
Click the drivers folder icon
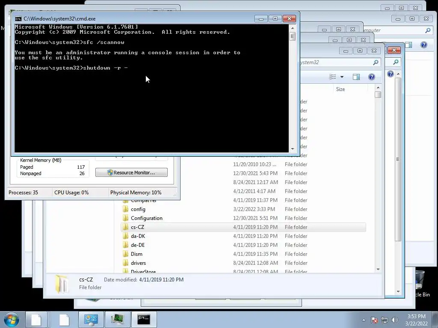click(x=125, y=263)
